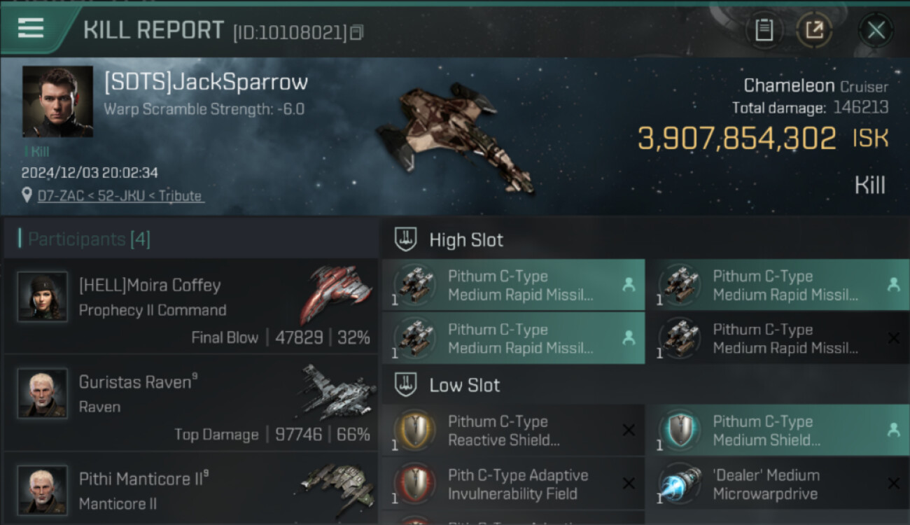The height and width of the screenshot is (525, 910).
Task: Click the Pith C-Type Adaptive Invulnerability Field icon
Action: tap(416, 484)
